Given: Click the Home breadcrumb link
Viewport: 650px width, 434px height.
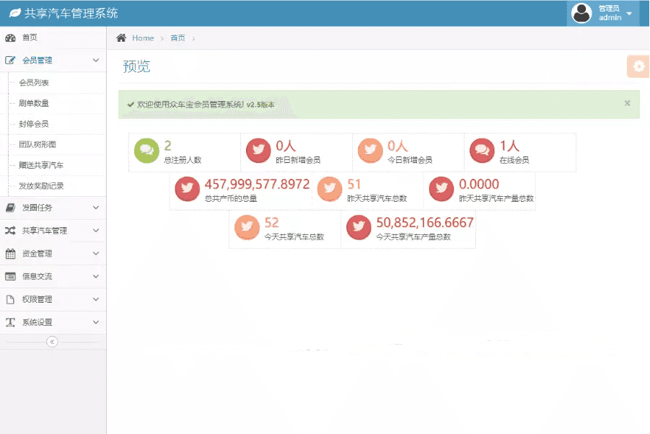Looking at the screenshot, I should [143, 38].
